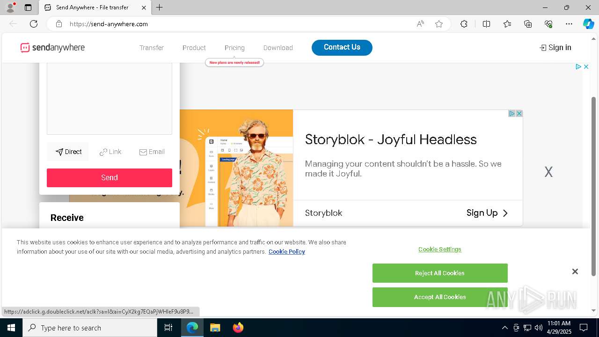
Task: Select the Link transfer tab
Action: pyautogui.click(x=110, y=152)
